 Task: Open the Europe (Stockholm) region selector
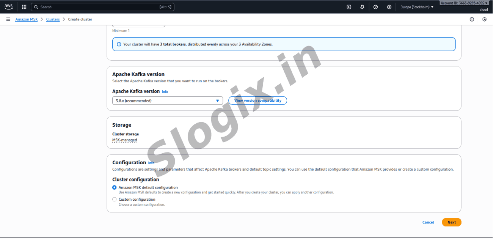[417, 7]
